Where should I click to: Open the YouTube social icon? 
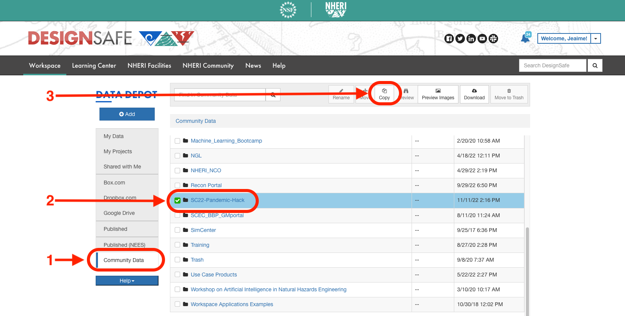click(482, 38)
